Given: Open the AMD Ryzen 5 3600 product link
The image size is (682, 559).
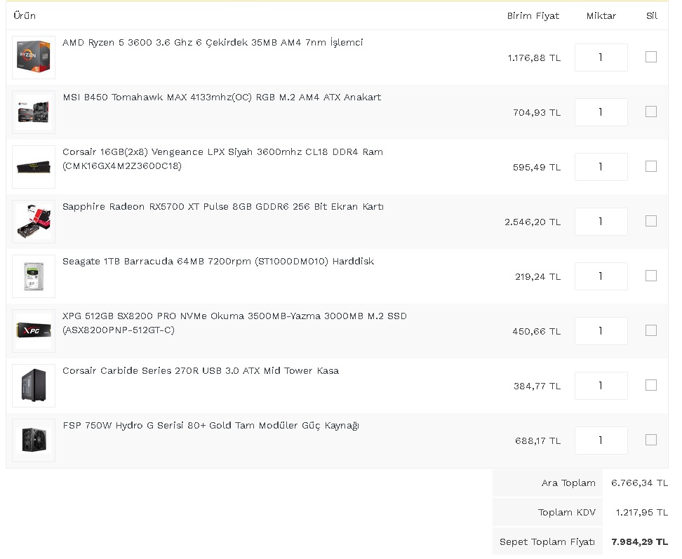Looking at the screenshot, I should pos(213,43).
